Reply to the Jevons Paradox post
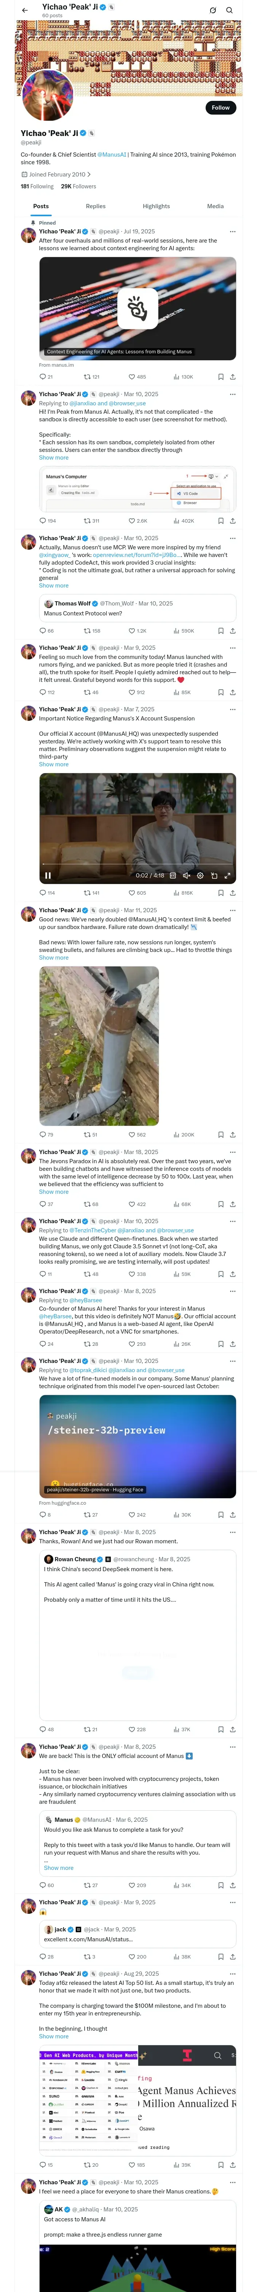The width and height of the screenshot is (257, 2292). [43, 1204]
